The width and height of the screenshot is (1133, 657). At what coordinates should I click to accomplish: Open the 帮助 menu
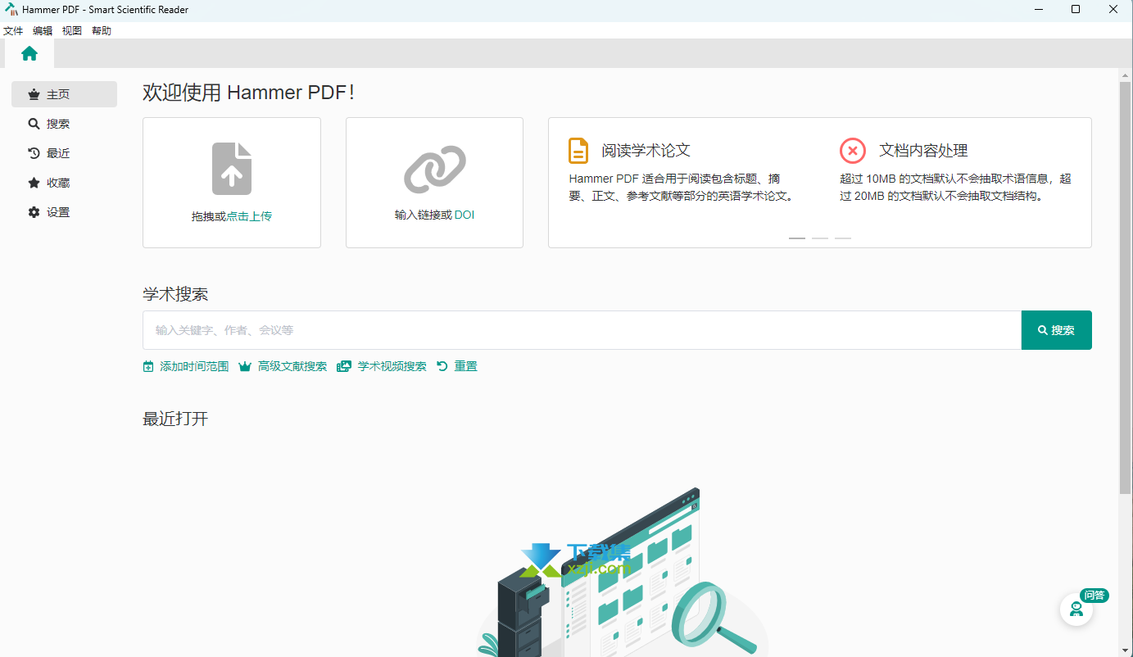(x=102, y=31)
